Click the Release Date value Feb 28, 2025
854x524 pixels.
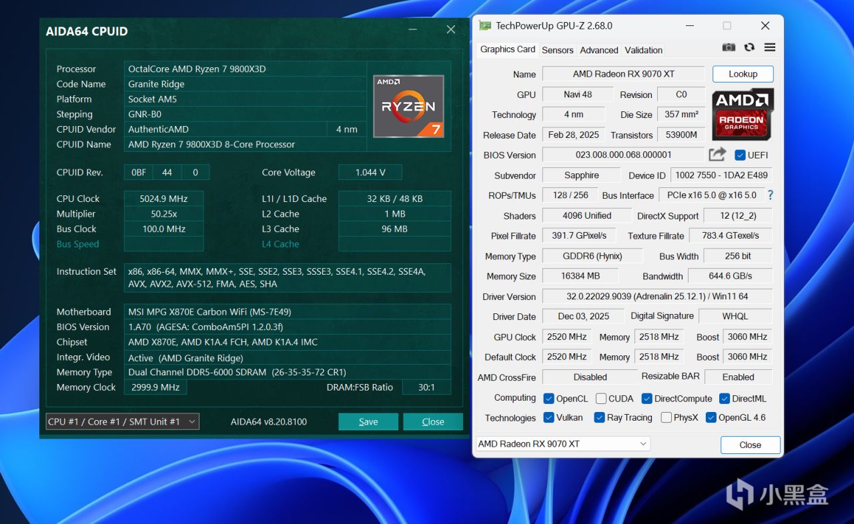pyautogui.click(x=573, y=135)
